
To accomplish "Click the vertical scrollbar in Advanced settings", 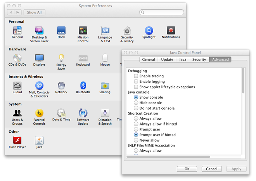I will [243, 80].
